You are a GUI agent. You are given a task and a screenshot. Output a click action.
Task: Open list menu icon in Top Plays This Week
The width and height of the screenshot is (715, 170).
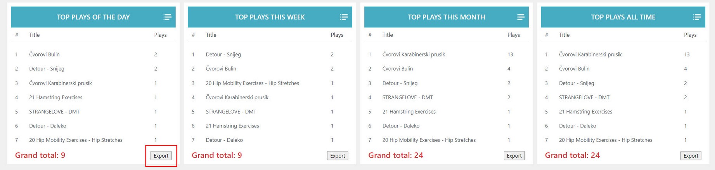tap(344, 17)
